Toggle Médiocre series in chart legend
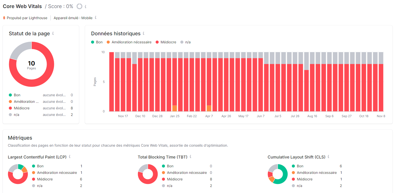This screenshot has width=395, height=193. click(x=166, y=42)
